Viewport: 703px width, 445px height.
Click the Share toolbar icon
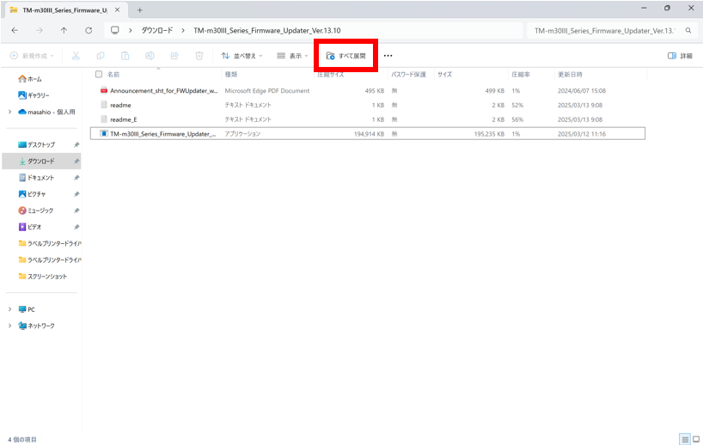click(x=174, y=56)
